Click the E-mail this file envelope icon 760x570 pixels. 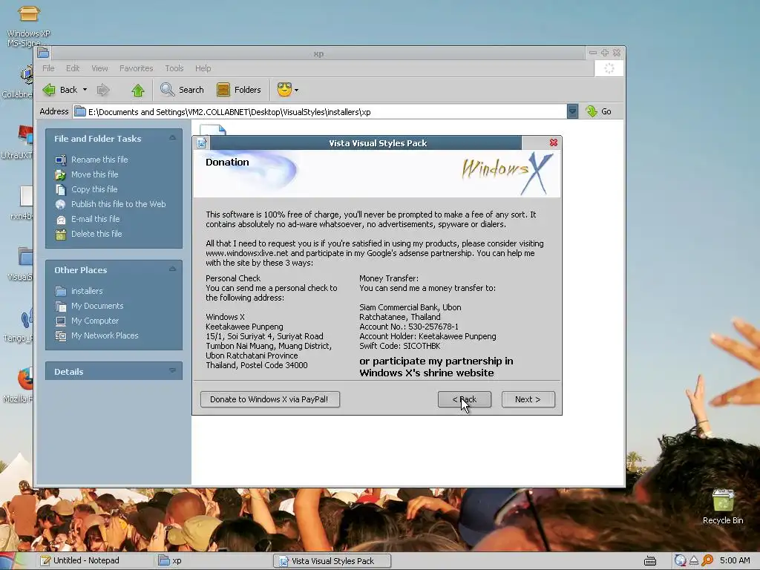pyautogui.click(x=61, y=220)
